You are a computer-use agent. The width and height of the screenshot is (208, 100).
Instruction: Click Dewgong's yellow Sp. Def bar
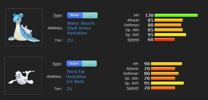click(x=167, y=83)
